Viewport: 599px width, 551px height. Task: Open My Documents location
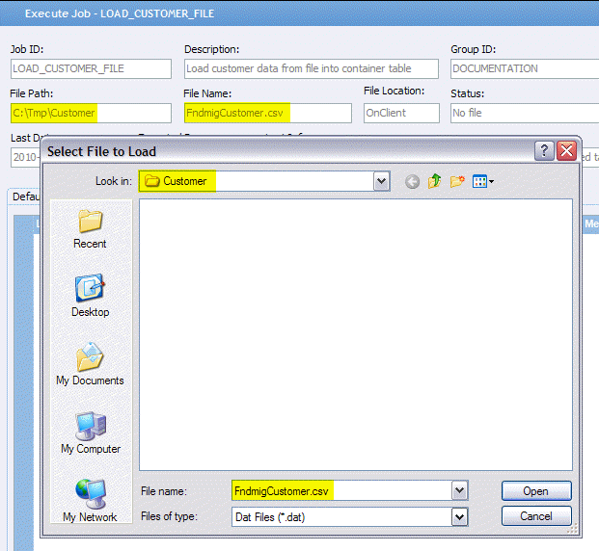[x=90, y=365]
